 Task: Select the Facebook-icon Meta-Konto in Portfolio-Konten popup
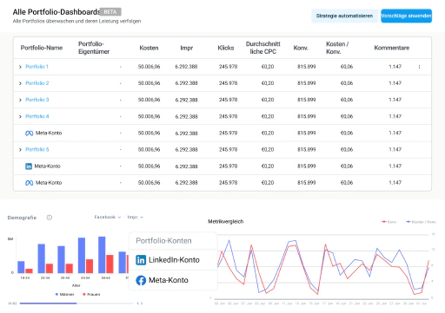173,280
